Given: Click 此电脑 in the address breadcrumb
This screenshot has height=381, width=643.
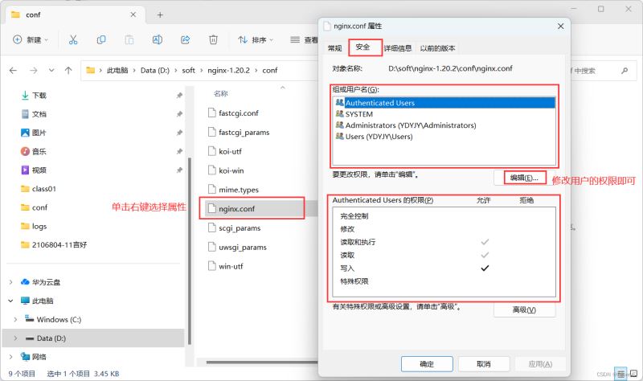Looking at the screenshot, I should pos(117,71).
